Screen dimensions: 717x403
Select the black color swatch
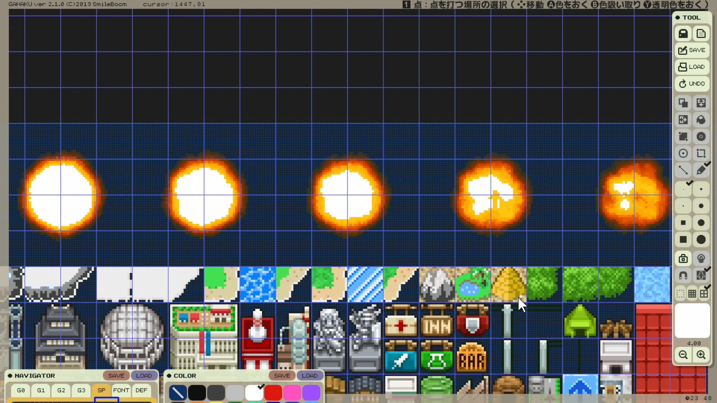[197, 393]
